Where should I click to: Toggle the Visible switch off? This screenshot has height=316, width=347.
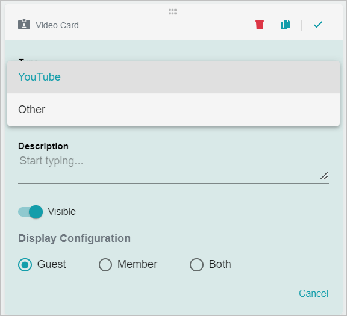tap(30, 212)
